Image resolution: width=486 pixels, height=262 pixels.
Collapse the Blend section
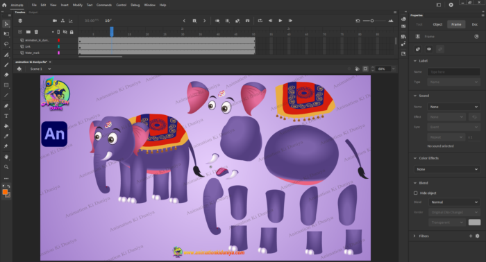click(415, 183)
